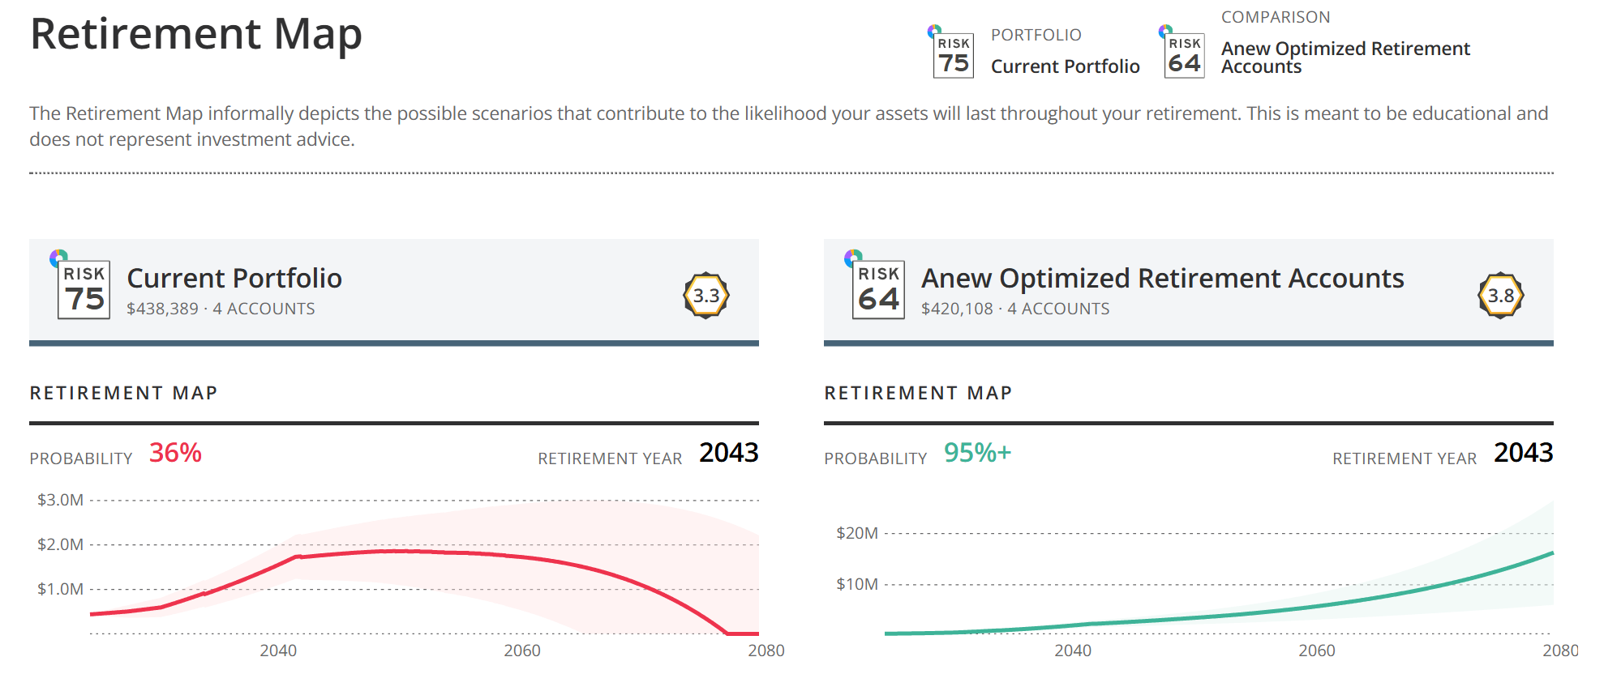Click retirement year 2043 on right map
The height and width of the screenshot is (674, 1604).
point(1523,453)
